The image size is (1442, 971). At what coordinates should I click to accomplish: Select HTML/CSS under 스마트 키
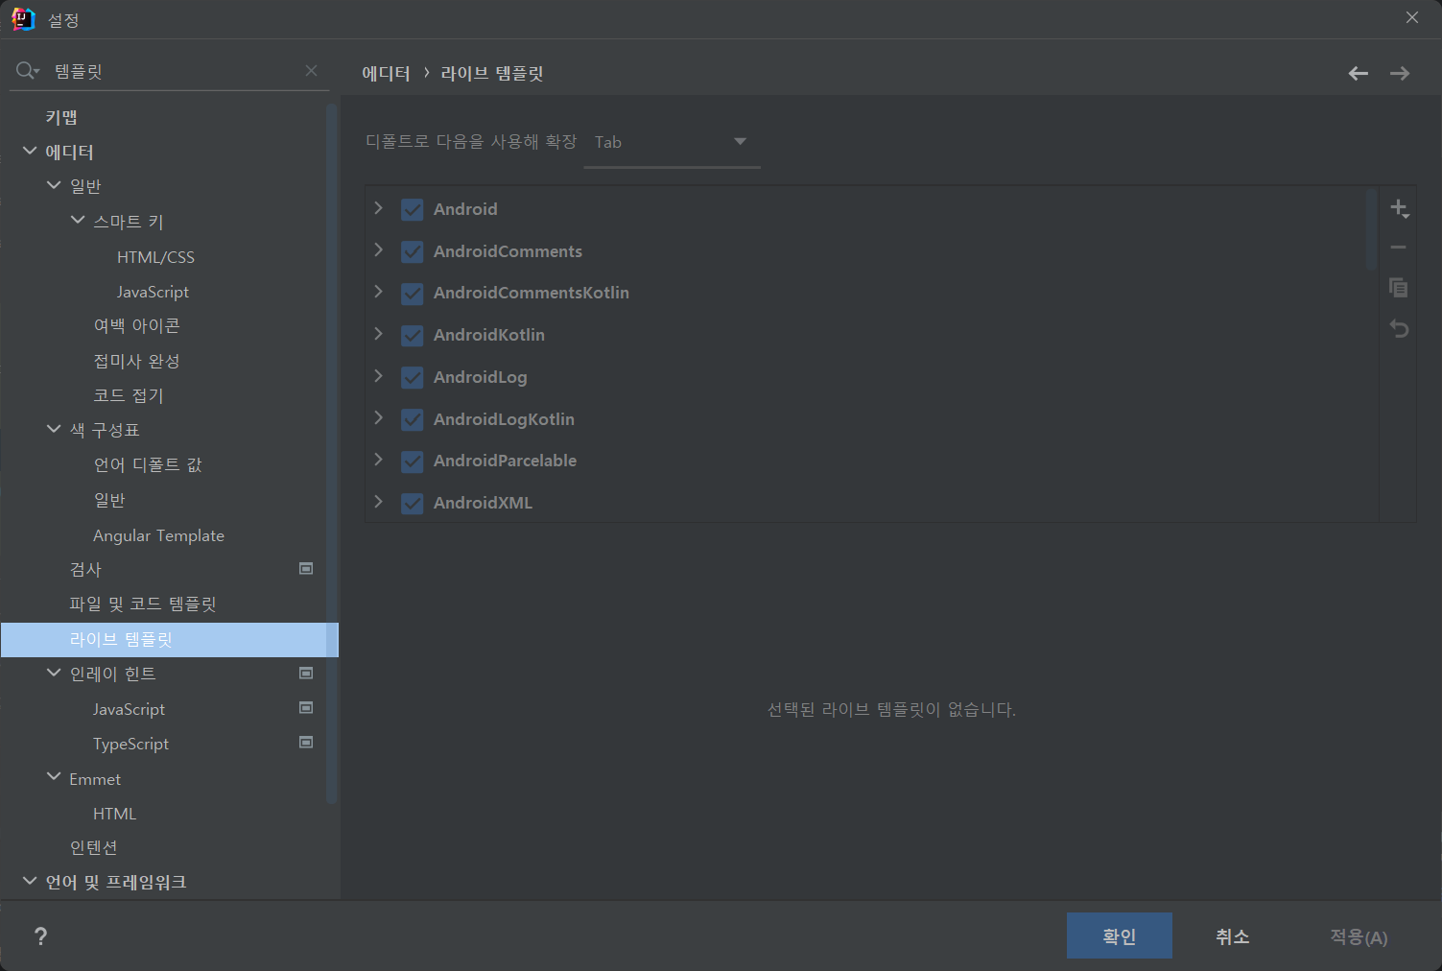pyautogui.click(x=155, y=257)
